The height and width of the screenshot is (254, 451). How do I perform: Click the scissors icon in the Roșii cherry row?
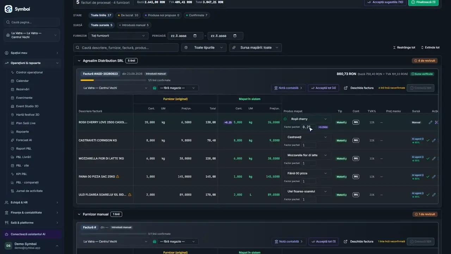(x=437, y=122)
